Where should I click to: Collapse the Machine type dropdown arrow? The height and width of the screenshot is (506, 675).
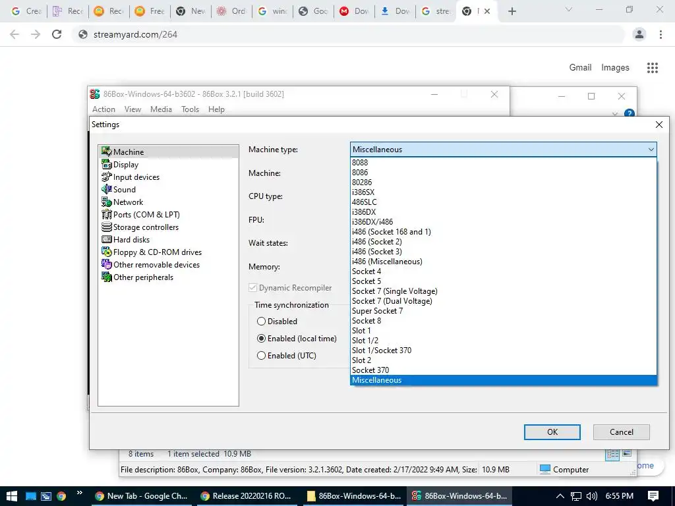pyautogui.click(x=651, y=150)
